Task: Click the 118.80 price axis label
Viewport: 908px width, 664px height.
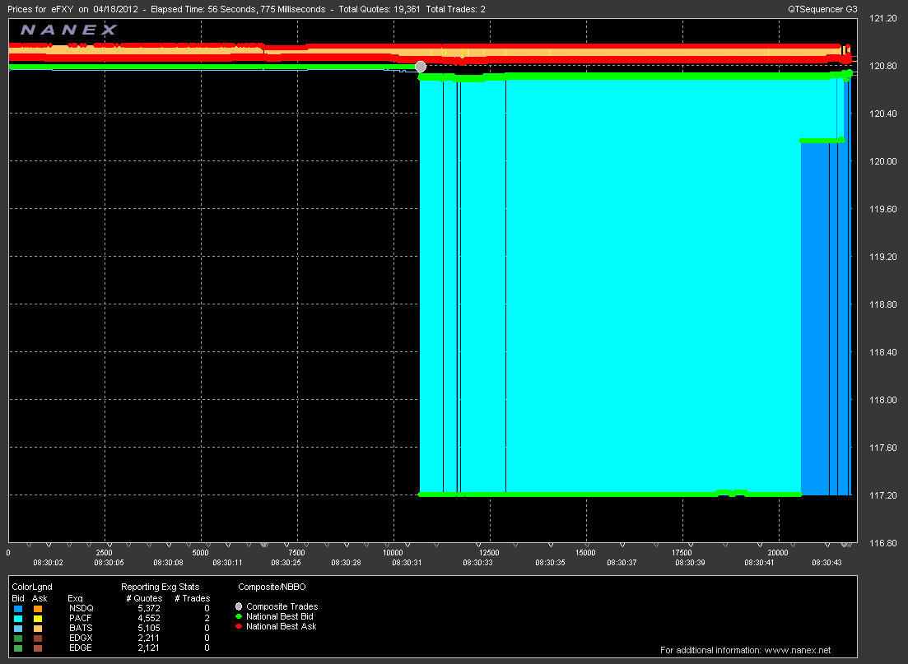Action: tap(883, 304)
